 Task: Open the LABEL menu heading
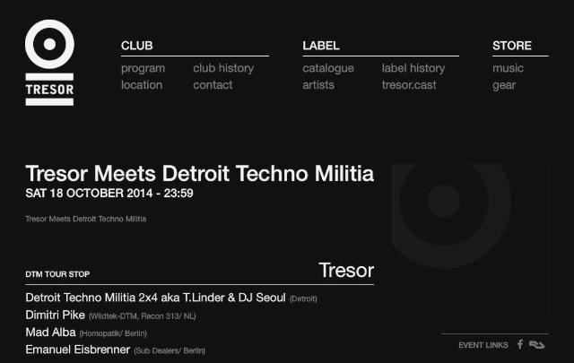tap(321, 46)
